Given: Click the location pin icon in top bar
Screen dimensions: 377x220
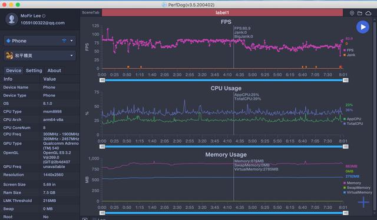Looking at the screenshot, I should coord(352,13).
